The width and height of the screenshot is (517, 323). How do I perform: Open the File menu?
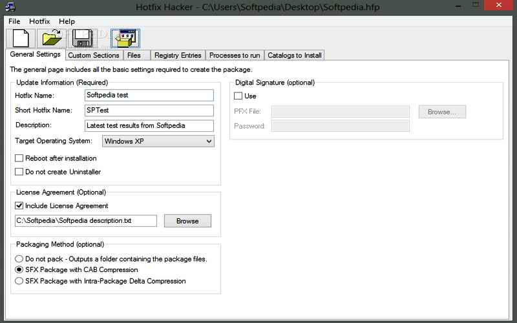pos(14,21)
